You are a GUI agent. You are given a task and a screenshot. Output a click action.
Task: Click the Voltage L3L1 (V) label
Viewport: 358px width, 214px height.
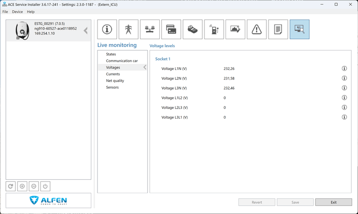[175, 117]
